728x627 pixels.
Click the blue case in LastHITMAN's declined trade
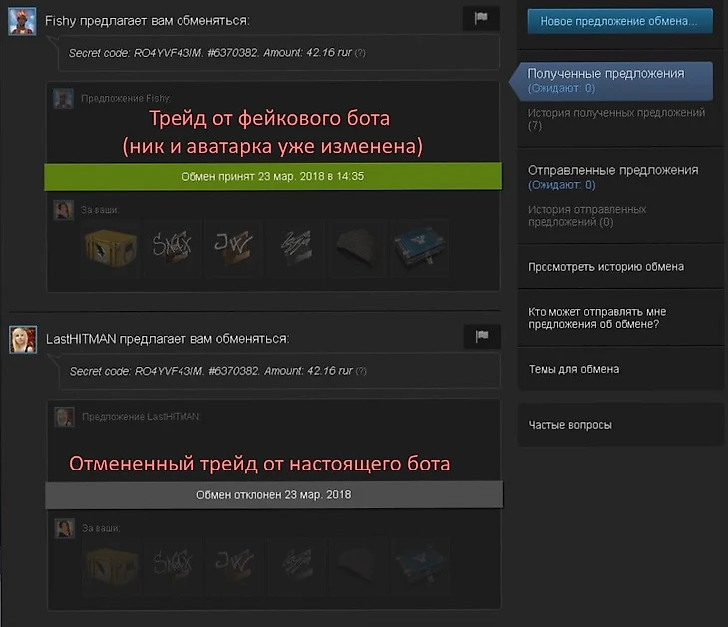pos(421,566)
